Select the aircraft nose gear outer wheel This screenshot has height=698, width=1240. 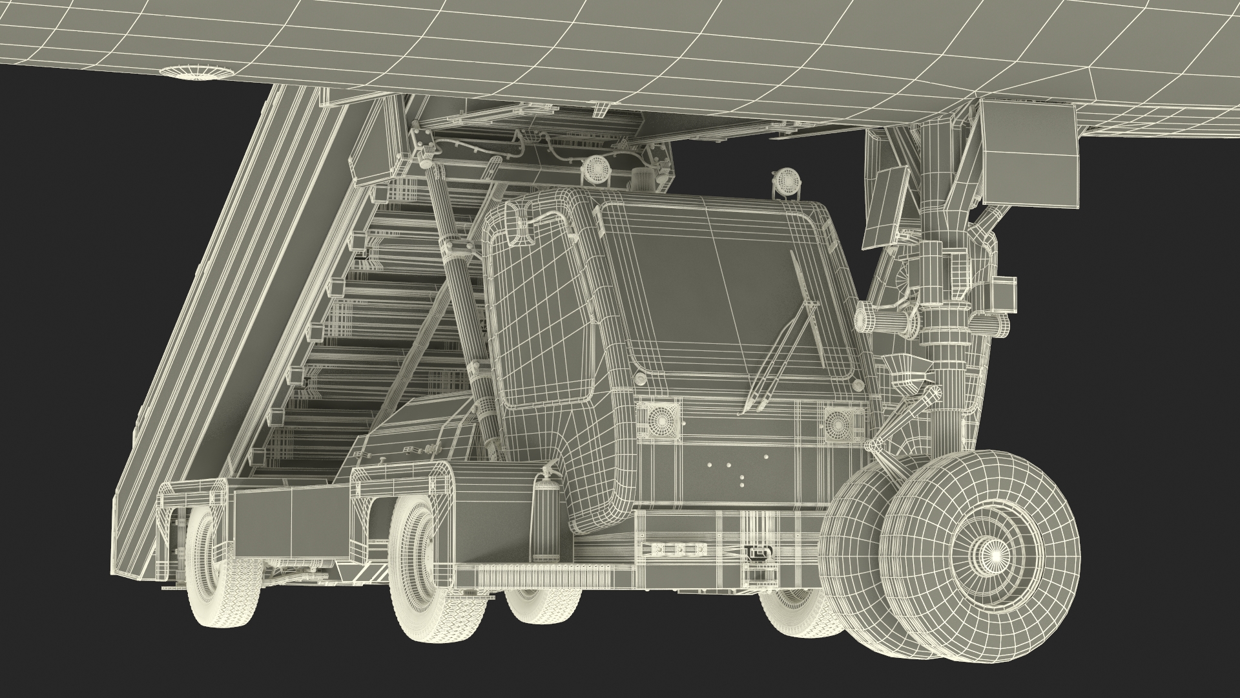coord(980,556)
